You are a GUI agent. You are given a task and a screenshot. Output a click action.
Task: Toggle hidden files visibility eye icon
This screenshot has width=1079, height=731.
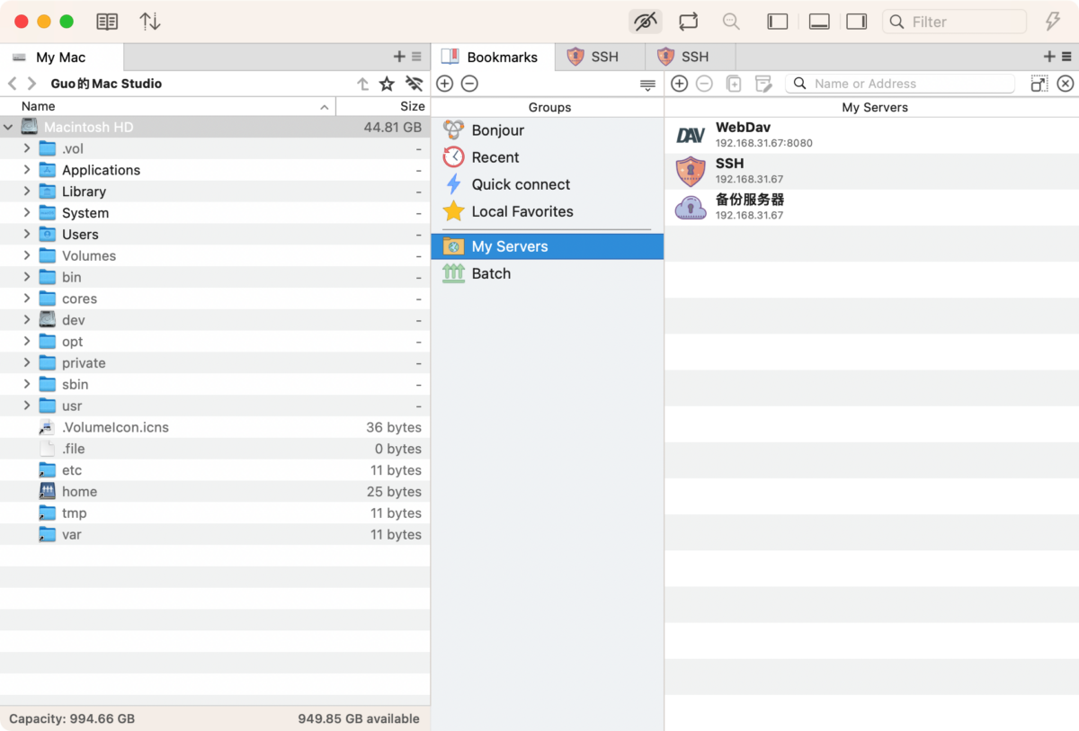(645, 22)
